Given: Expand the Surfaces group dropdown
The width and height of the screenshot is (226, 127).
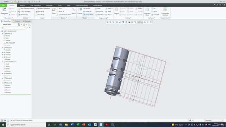Looking at the screenshot, I should (x=152, y=18).
